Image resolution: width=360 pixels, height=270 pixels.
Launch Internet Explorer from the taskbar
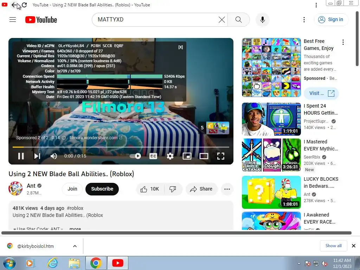[x=53, y=263]
